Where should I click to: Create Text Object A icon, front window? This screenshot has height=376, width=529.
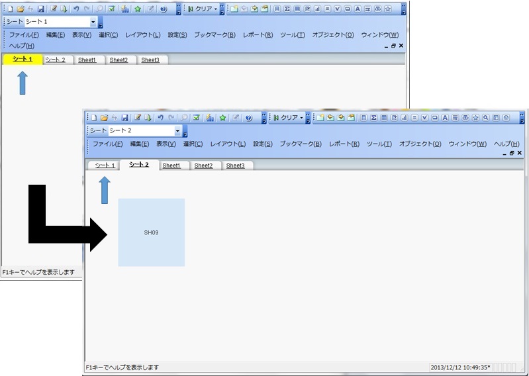[445, 117]
